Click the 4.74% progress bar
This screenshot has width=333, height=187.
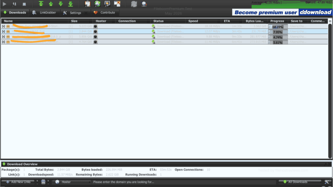click(x=278, y=37)
